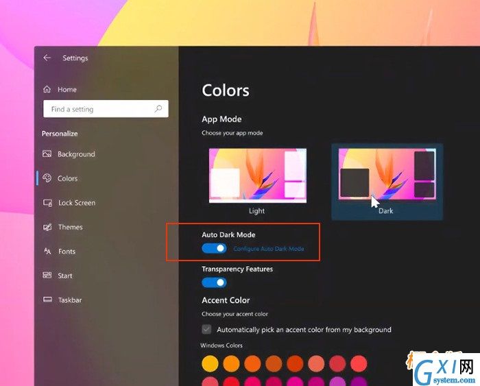
Task: Toggle the Auto Dark Mode switch
Action: [x=214, y=248]
